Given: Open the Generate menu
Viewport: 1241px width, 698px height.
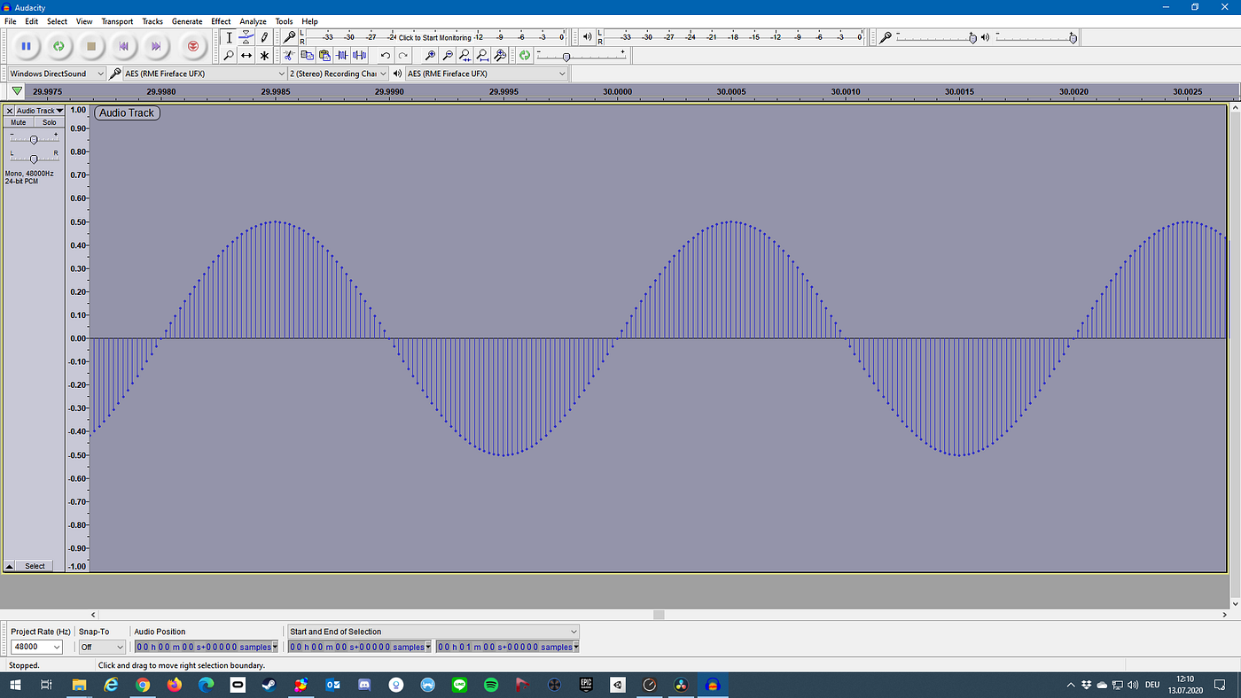Looking at the screenshot, I should pos(187,20).
